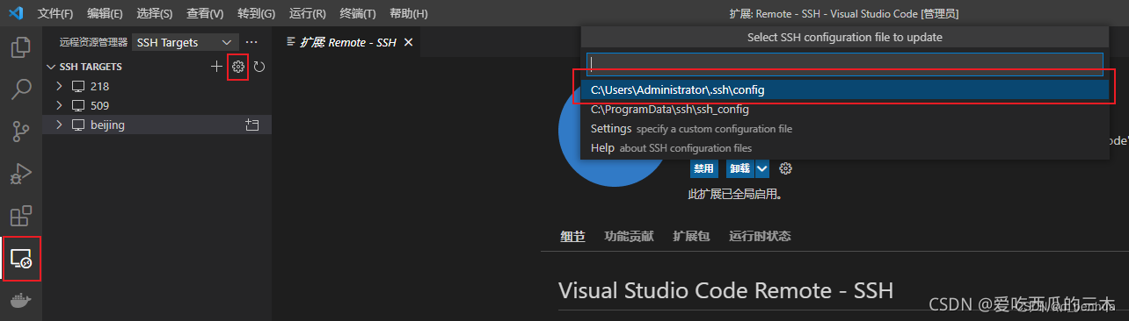Focus the SSH configuration file search box
Viewport: 1129px width, 321px height.
tap(844, 64)
